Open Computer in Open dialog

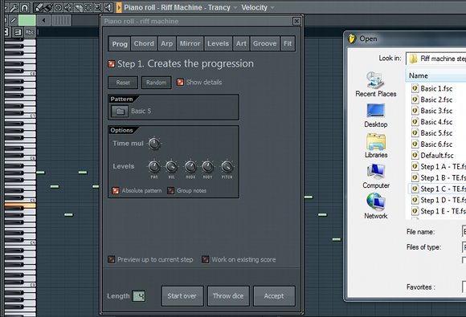[x=376, y=177]
